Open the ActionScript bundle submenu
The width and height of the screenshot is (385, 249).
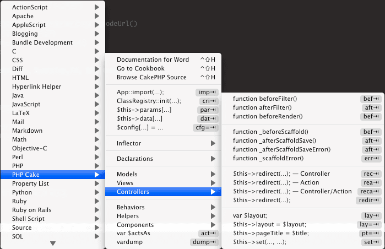pos(53,7)
